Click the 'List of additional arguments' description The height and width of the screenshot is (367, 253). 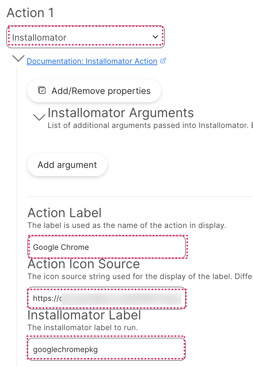pyautogui.click(x=149, y=125)
